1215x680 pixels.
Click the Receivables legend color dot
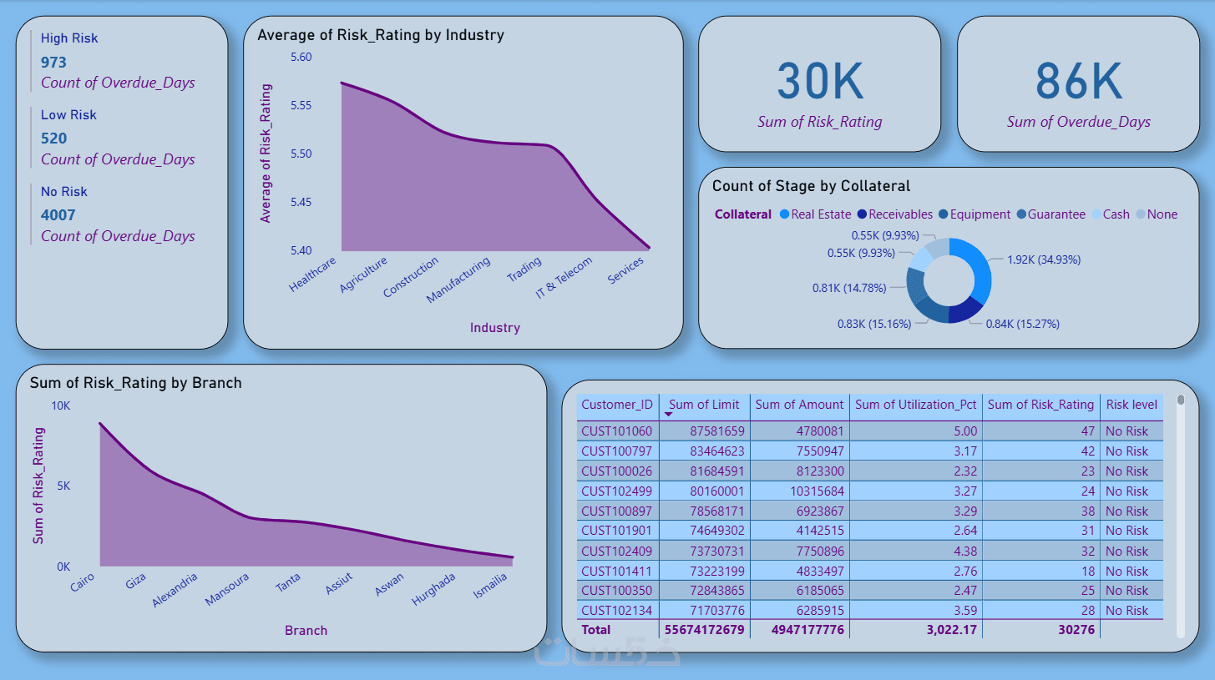click(x=862, y=214)
